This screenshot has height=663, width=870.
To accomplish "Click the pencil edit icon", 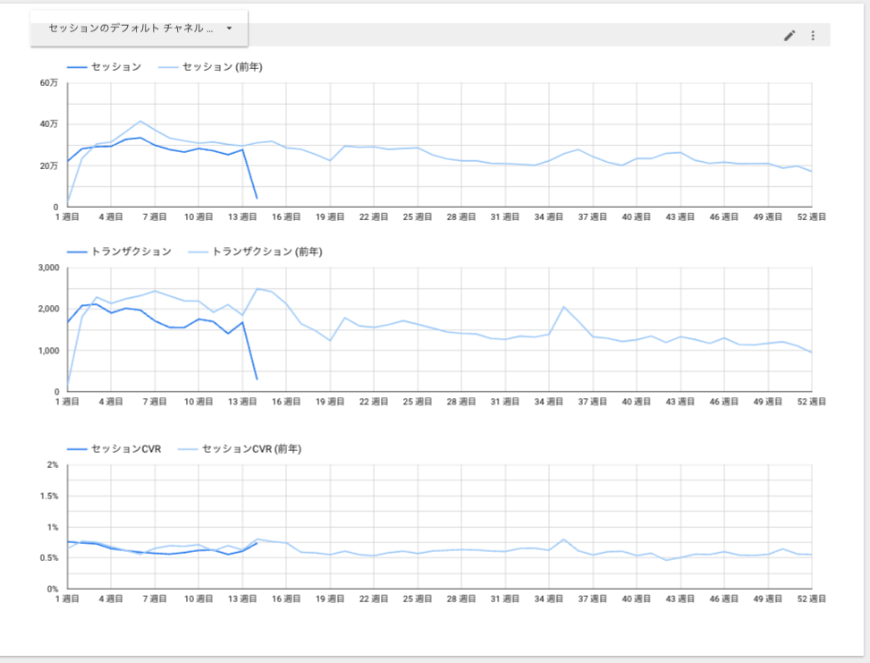I will tap(790, 36).
